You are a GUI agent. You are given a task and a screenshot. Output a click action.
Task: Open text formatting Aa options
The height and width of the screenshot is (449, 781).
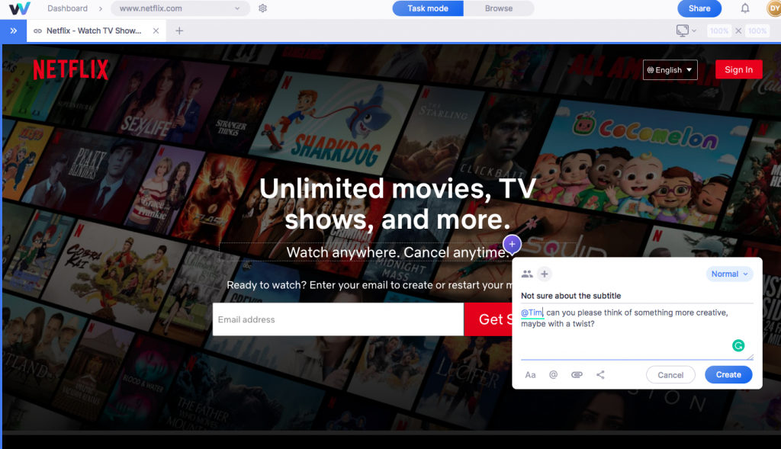(531, 375)
